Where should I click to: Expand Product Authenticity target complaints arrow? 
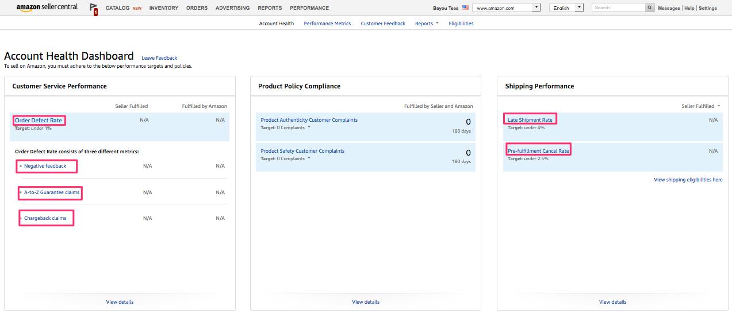coord(309,127)
